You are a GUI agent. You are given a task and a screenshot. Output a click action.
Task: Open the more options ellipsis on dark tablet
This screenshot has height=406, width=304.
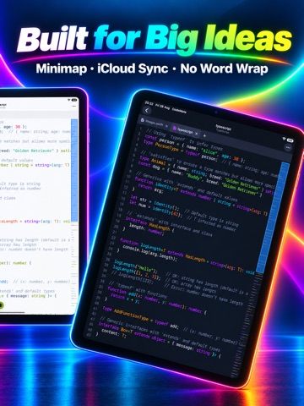(288, 147)
